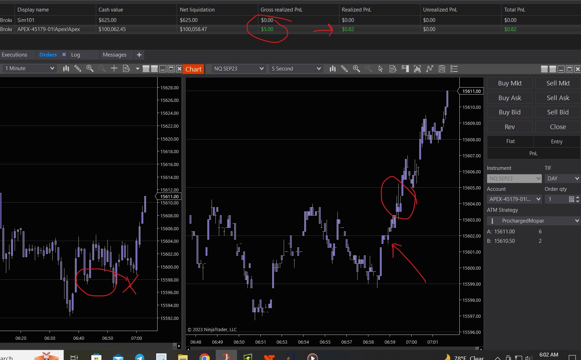The width and height of the screenshot is (581, 360).
Task: Click the Order qty input field
Action: [557, 199]
